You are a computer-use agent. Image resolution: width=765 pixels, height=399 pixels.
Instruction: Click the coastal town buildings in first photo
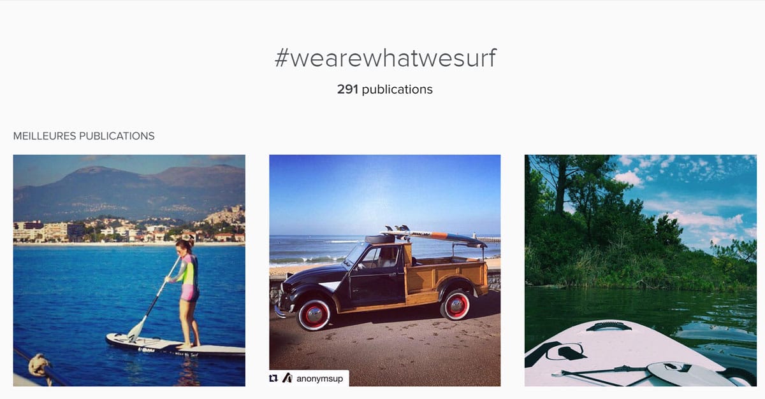(96, 231)
